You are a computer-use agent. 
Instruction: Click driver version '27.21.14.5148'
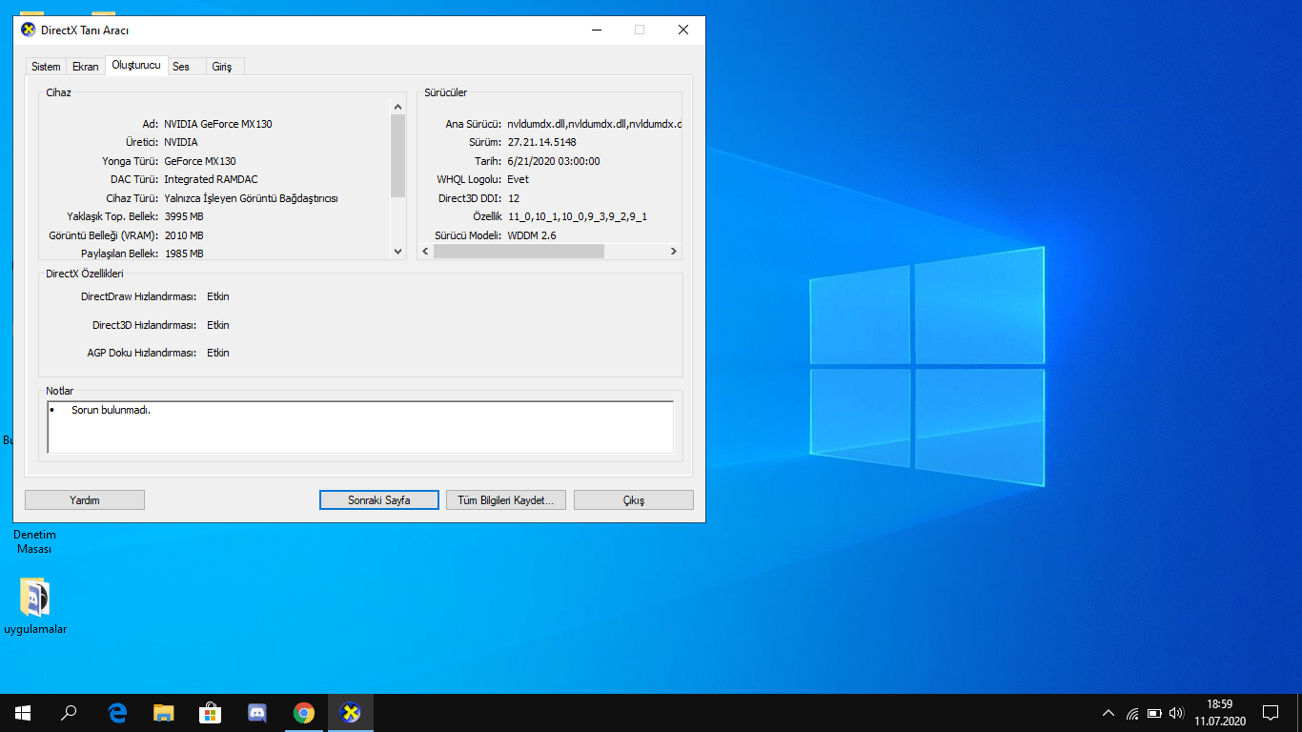click(x=541, y=142)
